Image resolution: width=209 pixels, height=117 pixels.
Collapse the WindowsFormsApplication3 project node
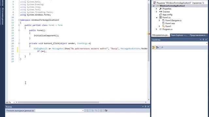[x=154, y=6]
